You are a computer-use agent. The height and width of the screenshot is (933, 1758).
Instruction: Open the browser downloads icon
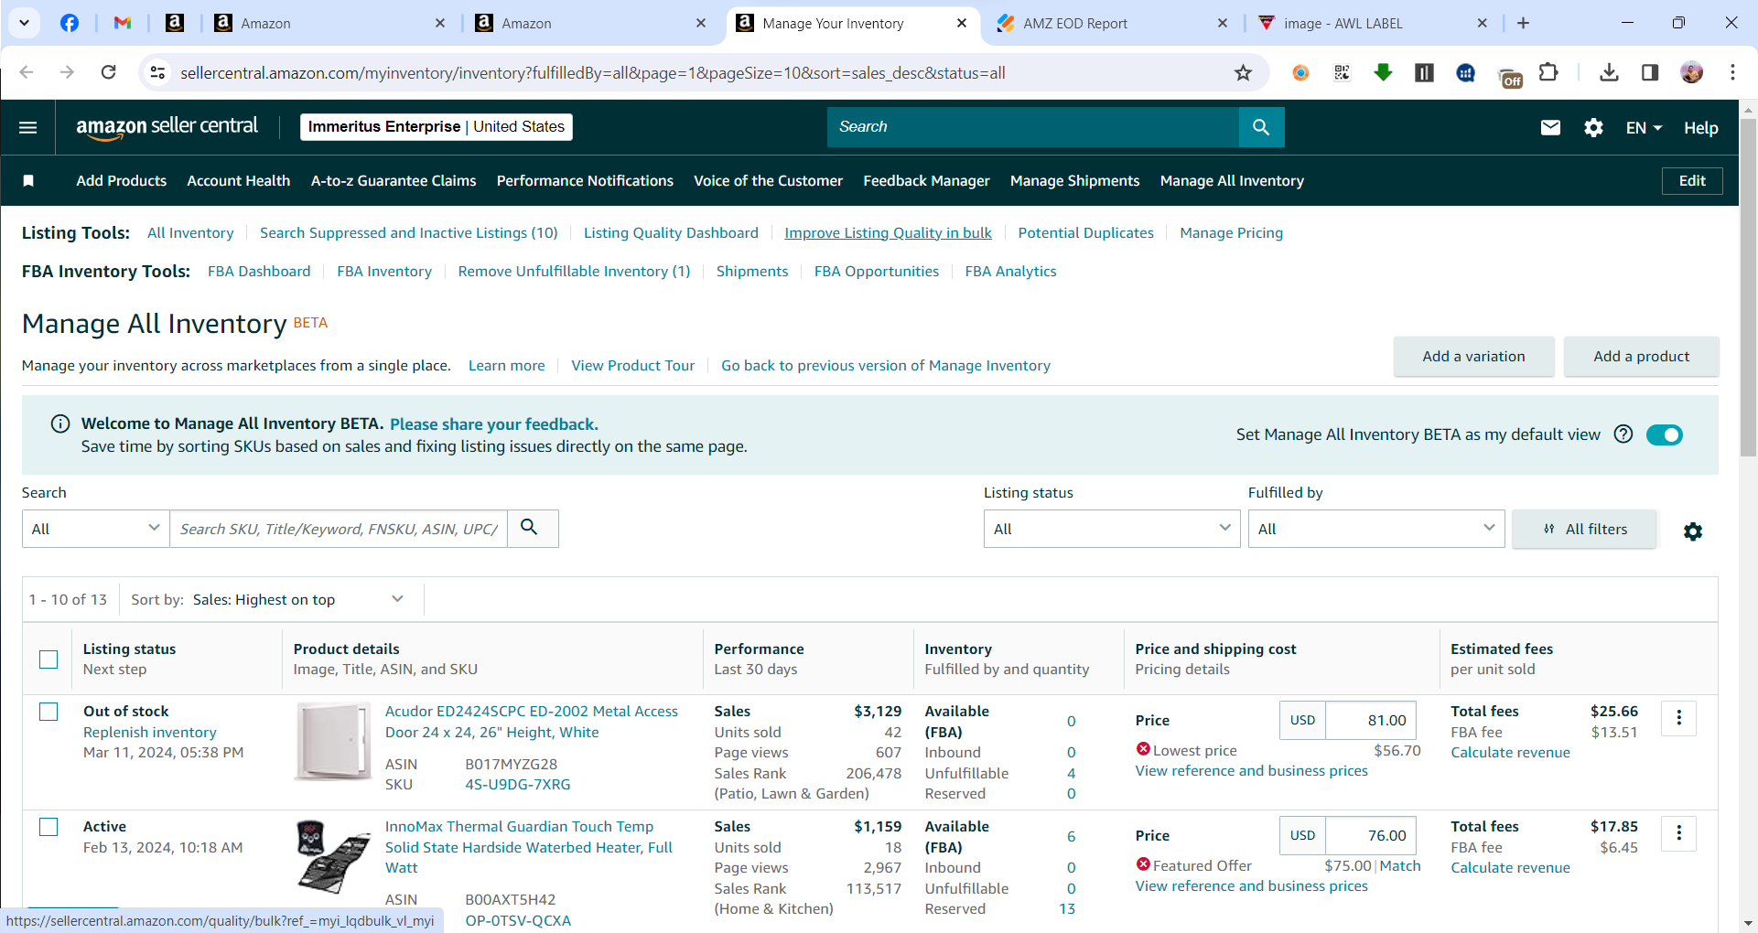(1609, 72)
